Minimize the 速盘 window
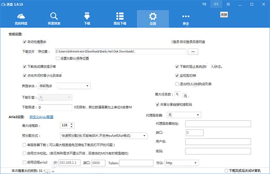Screen dimensions: 270x174 240,4
